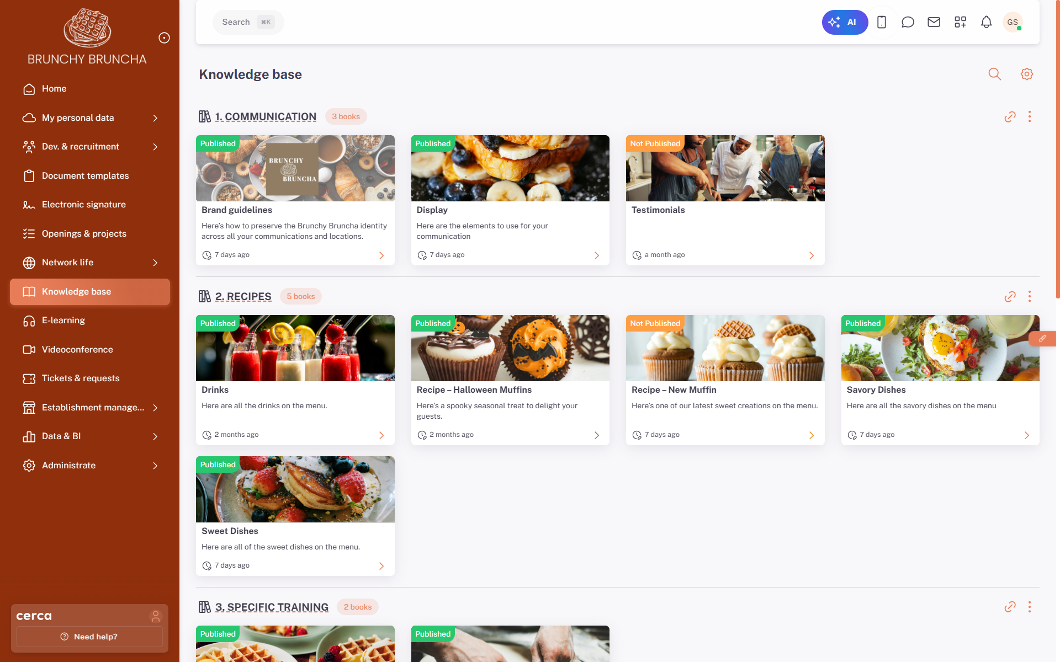Viewport: 1060px width, 662px height.
Task: Click the mobile phone icon in header
Action: click(882, 22)
